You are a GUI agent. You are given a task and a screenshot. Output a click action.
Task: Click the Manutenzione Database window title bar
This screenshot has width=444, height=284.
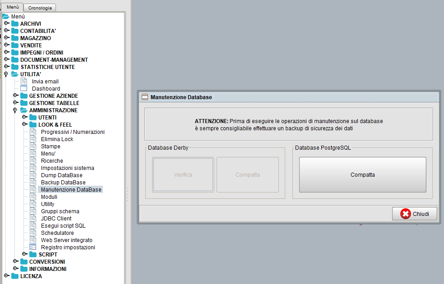coord(289,97)
